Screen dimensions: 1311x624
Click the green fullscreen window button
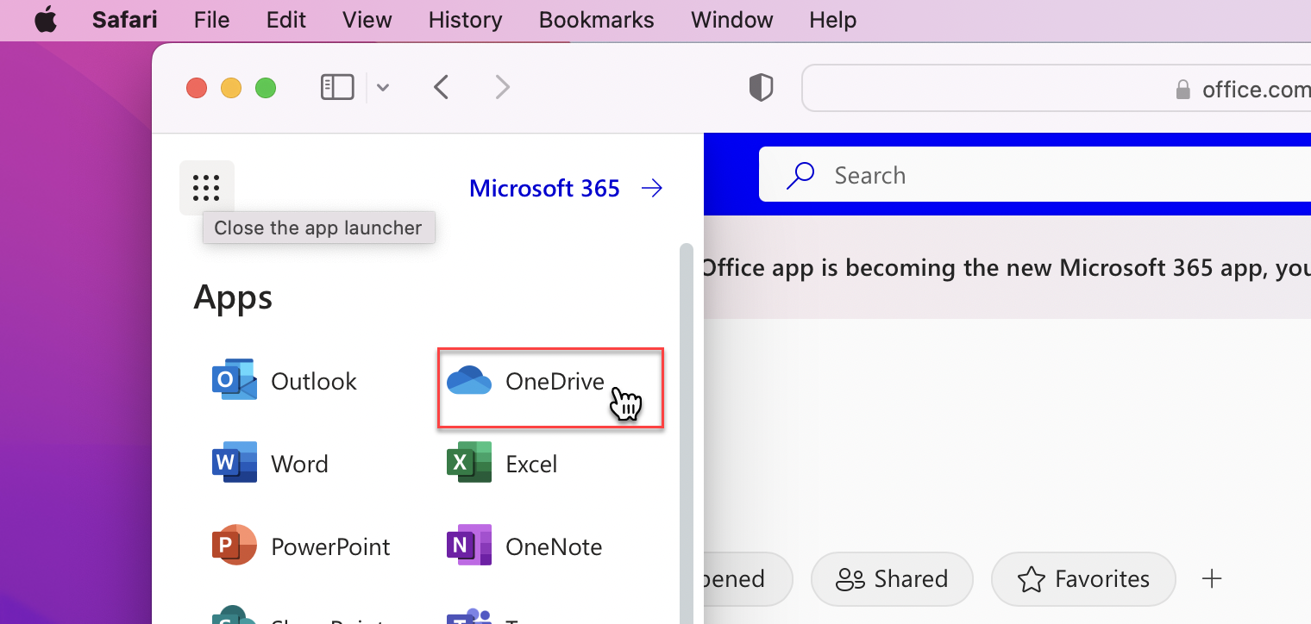tap(266, 88)
